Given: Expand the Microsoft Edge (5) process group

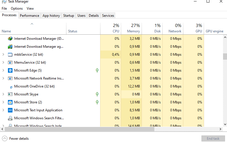Looking at the screenshot, I should (3, 70).
